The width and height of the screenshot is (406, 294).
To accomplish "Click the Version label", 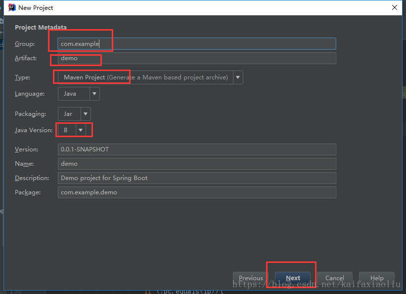I will (26, 149).
